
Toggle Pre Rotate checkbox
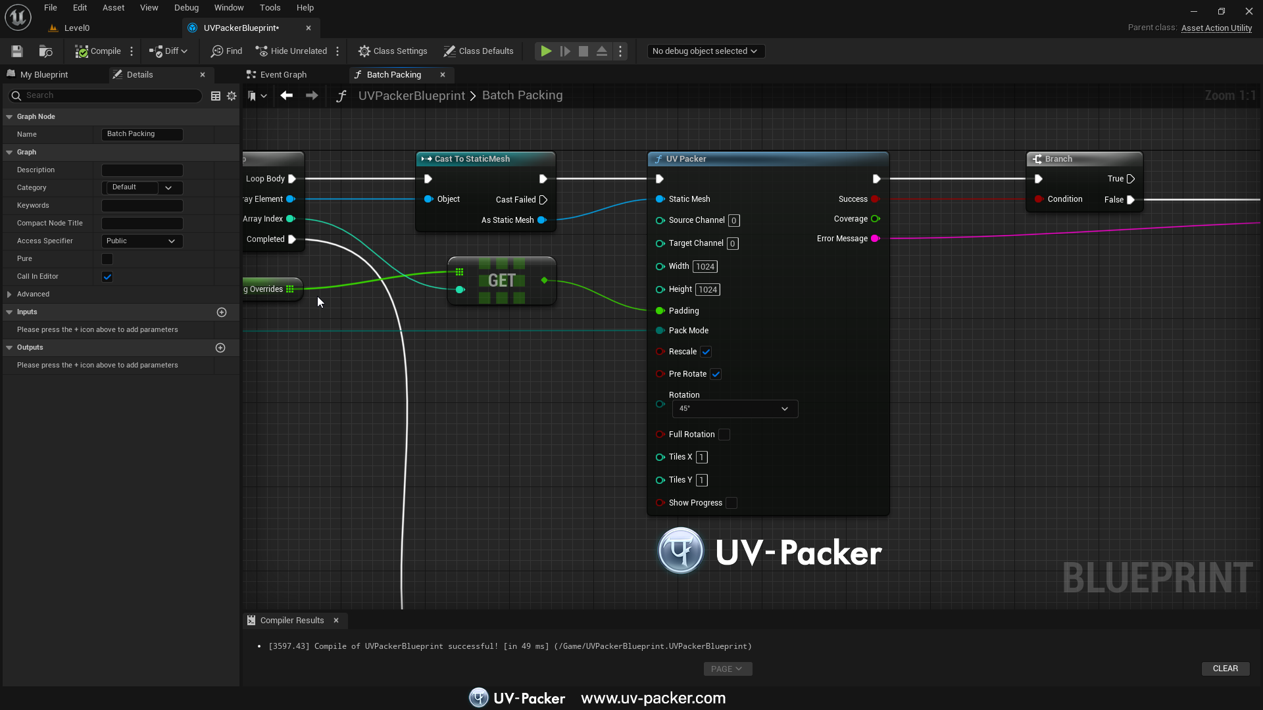click(x=716, y=375)
